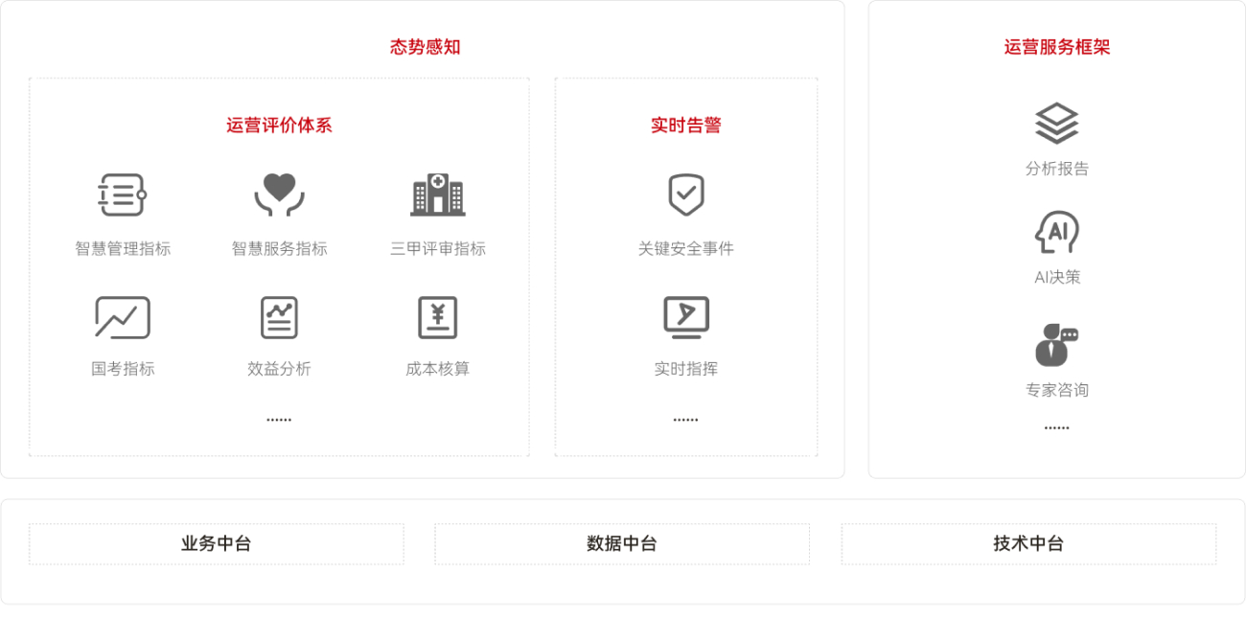The width and height of the screenshot is (1246, 642).
Task: Click the 业务中台 button
Action: click(x=216, y=542)
